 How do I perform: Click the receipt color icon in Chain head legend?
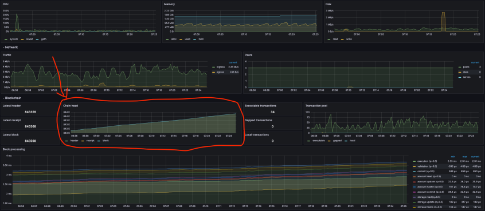click(x=83, y=141)
